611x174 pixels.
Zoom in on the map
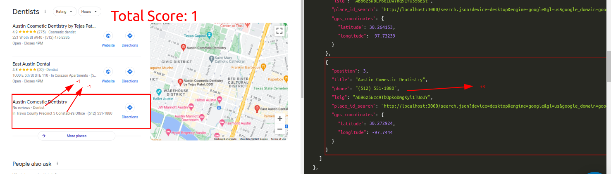click(280, 118)
